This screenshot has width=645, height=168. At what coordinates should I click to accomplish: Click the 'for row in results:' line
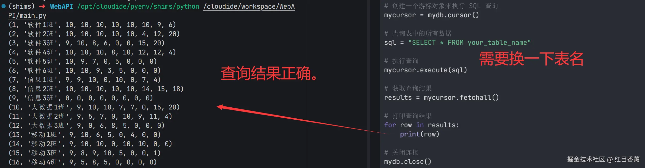pos(421,125)
